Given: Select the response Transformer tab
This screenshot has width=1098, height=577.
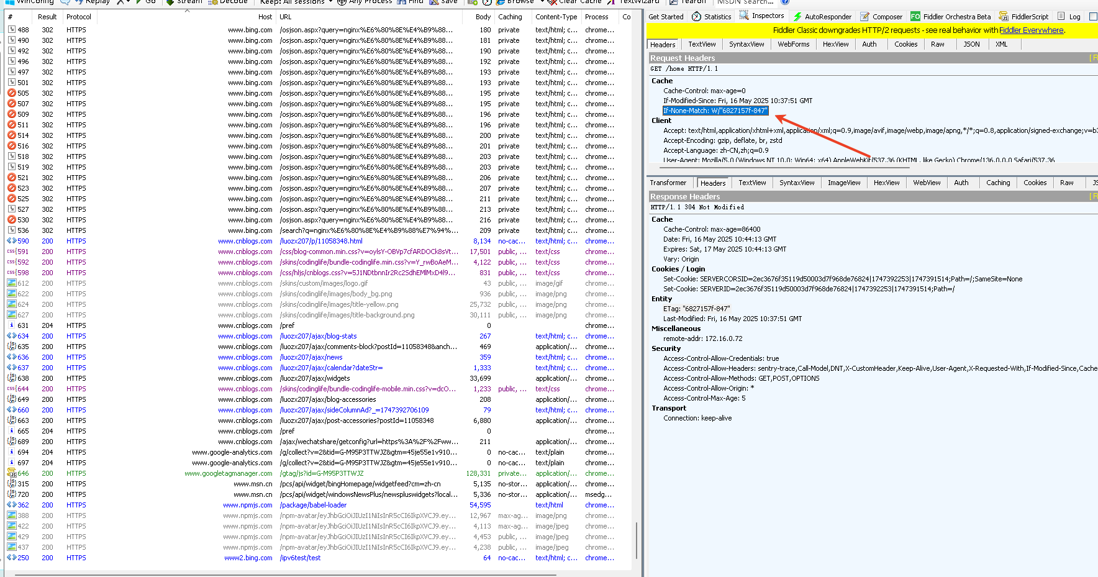Looking at the screenshot, I should [668, 183].
